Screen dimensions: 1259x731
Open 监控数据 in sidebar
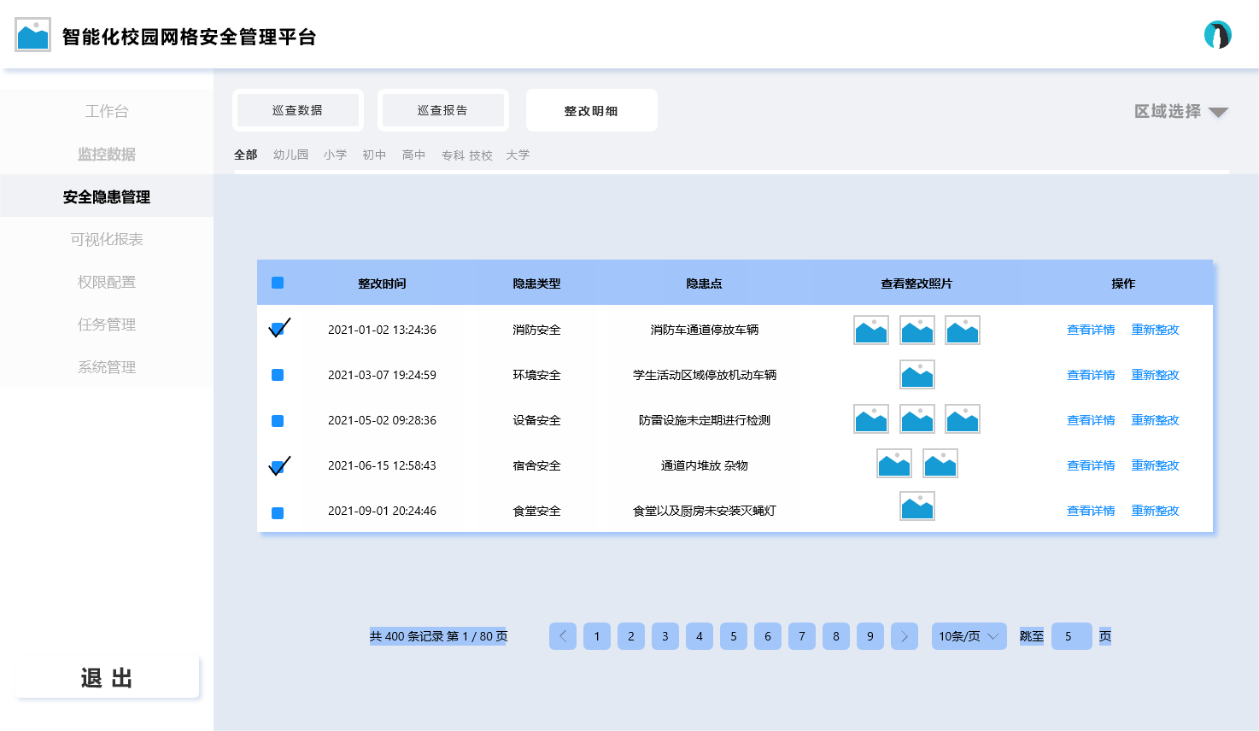107,154
